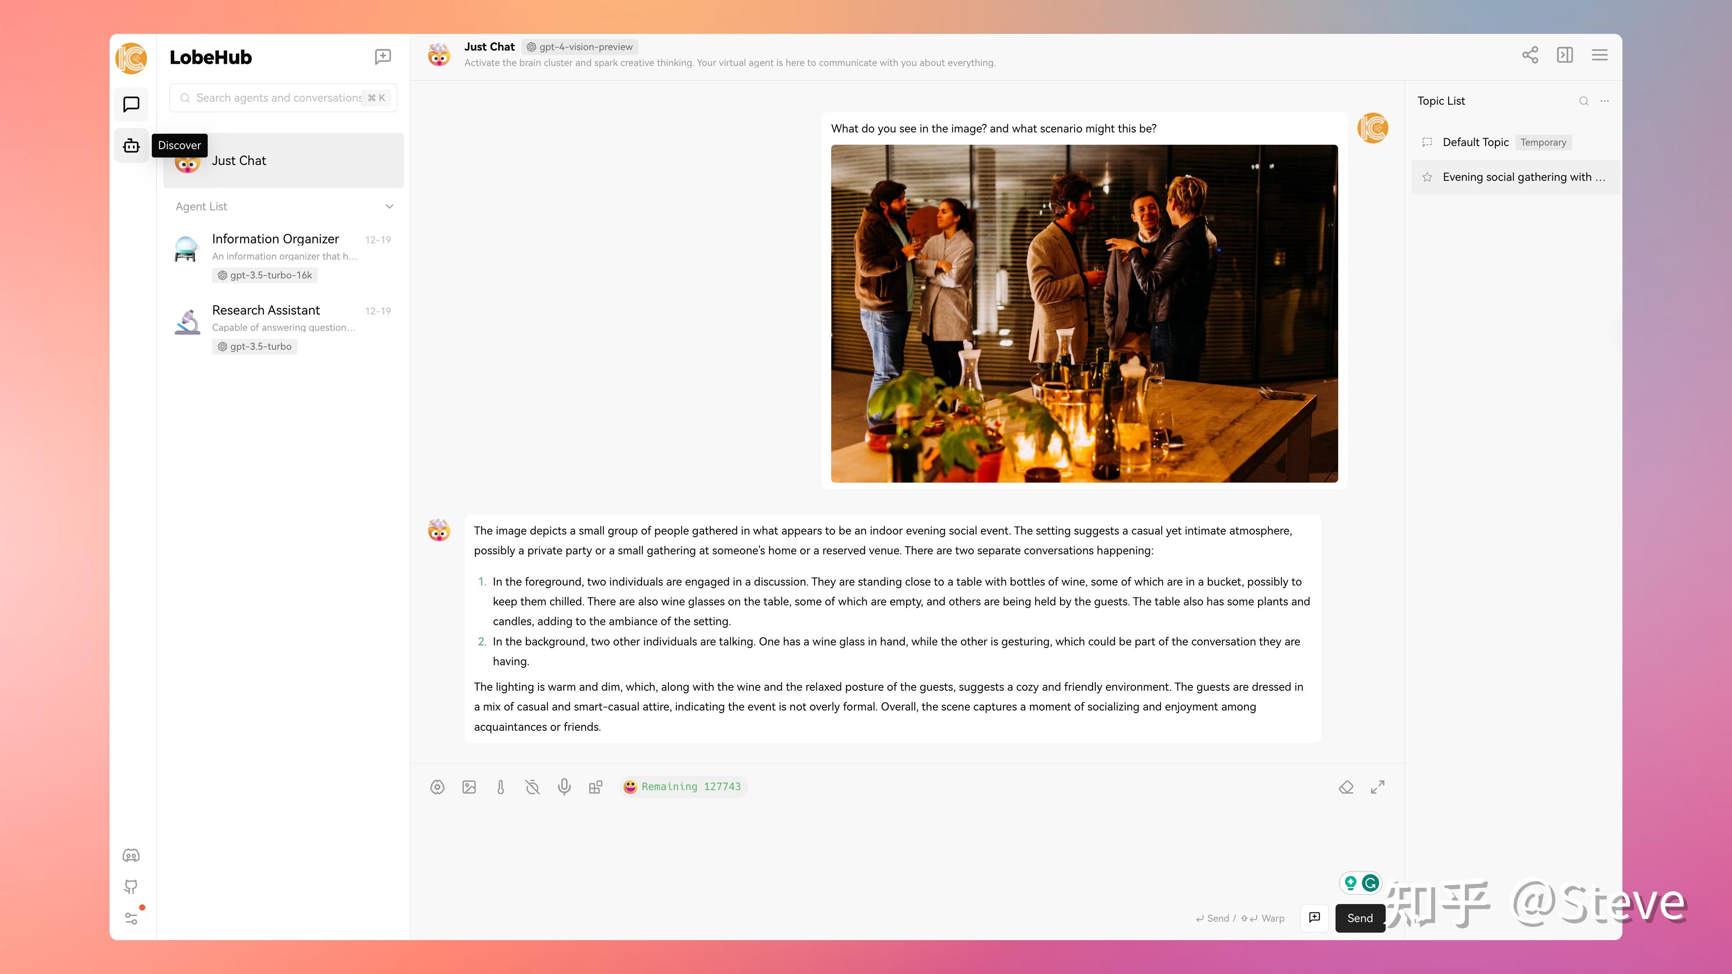Click the chat bubble sidebar icon
1732x974 pixels.
[x=131, y=104]
